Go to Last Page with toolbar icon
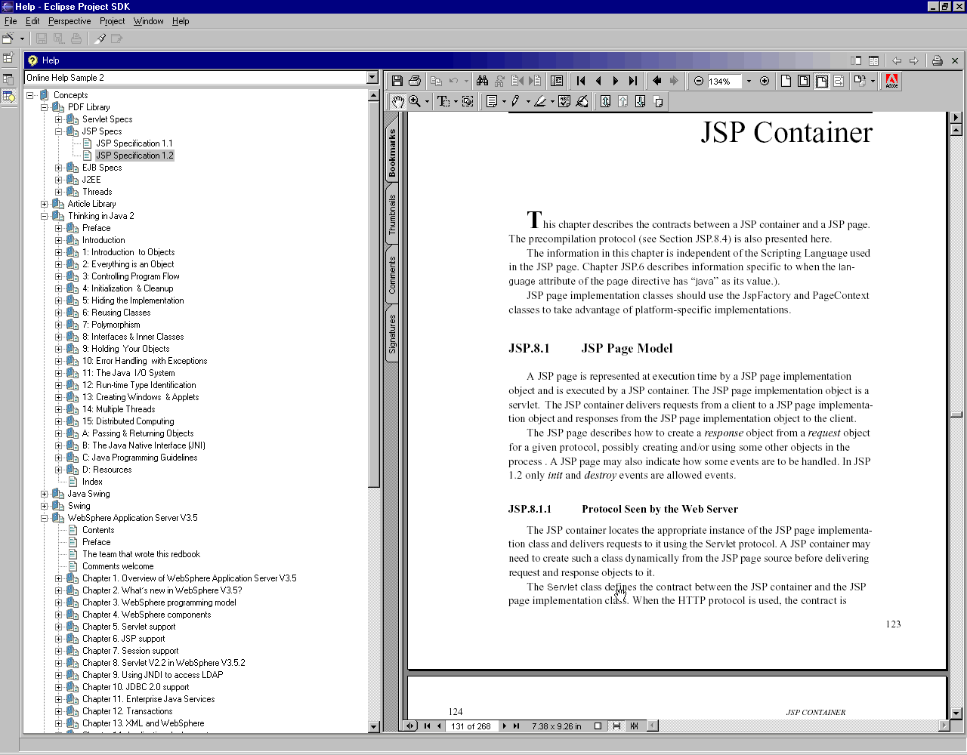This screenshot has width=967, height=755. (x=633, y=81)
